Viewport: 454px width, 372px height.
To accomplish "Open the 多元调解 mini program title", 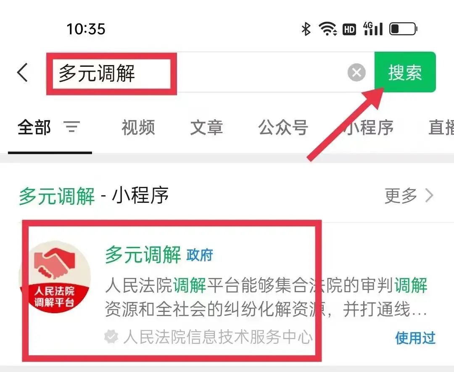I will coord(143,254).
